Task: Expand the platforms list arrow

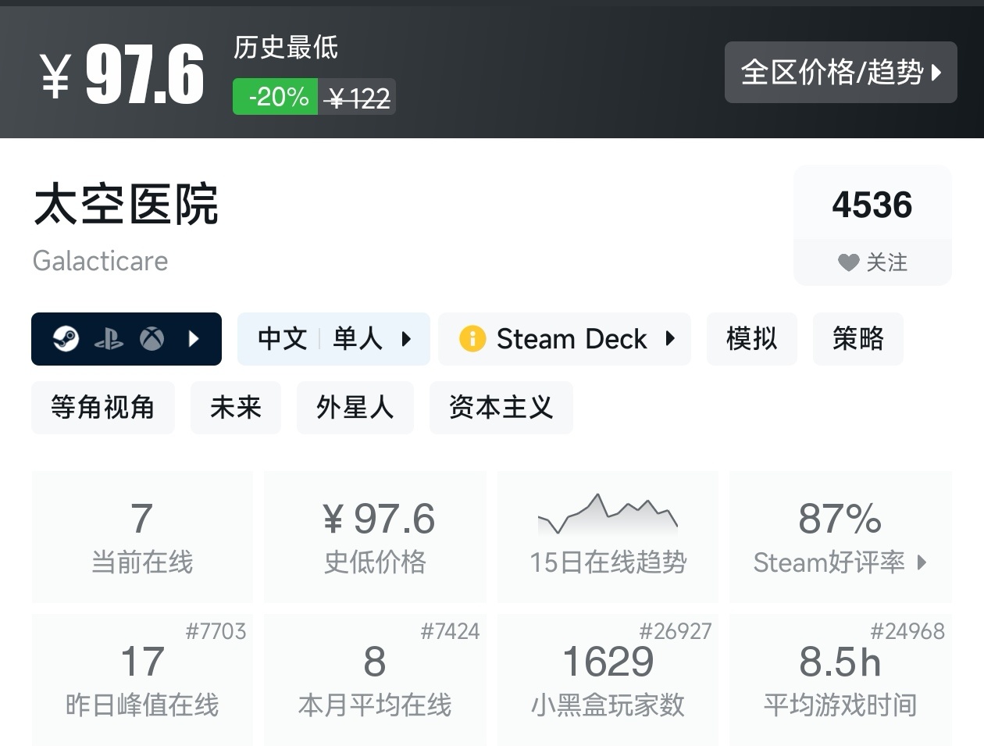Action: 194,339
